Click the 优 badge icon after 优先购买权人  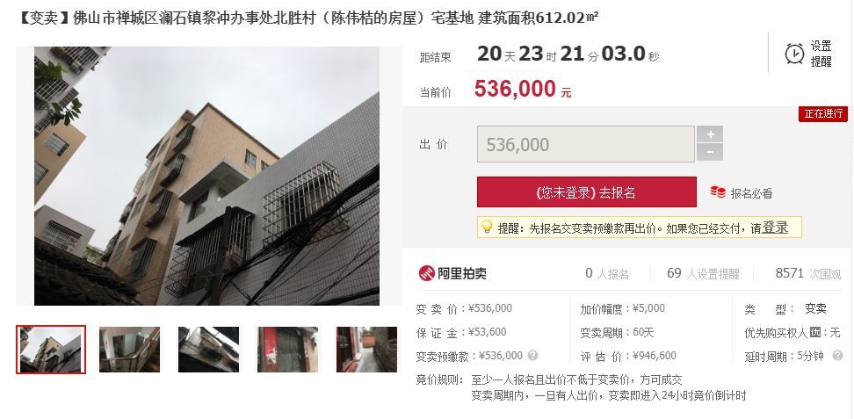pyautogui.click(x=814, y=332)
